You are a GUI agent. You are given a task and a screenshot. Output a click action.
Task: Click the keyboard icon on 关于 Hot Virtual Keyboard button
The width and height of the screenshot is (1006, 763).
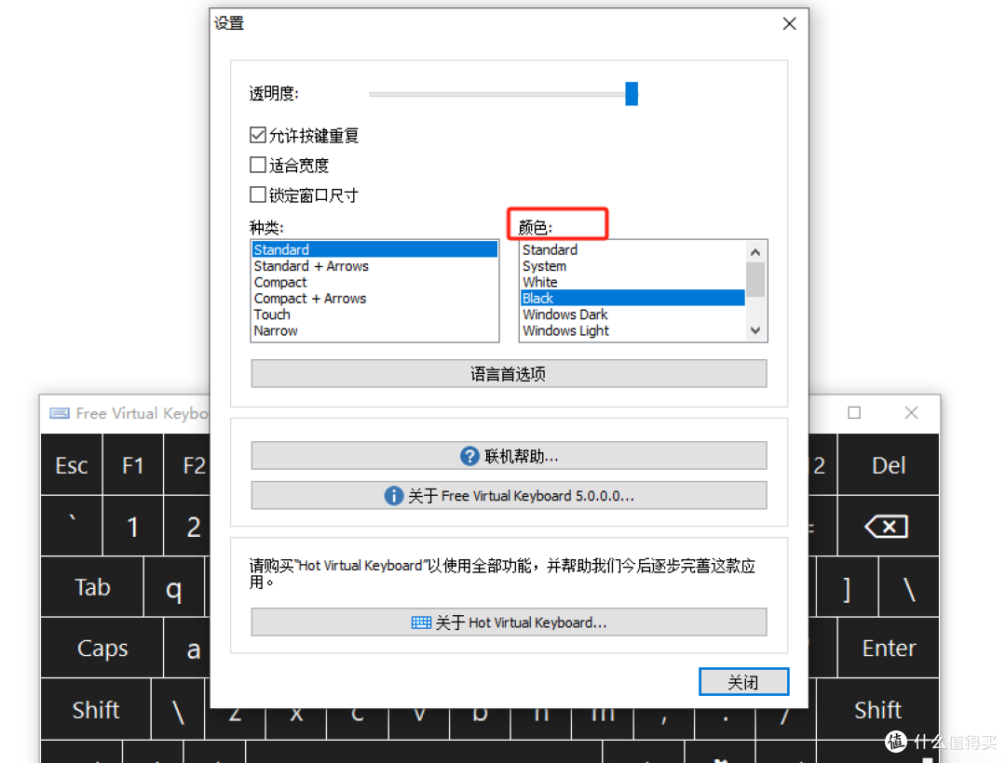click(x=421, y=622)
